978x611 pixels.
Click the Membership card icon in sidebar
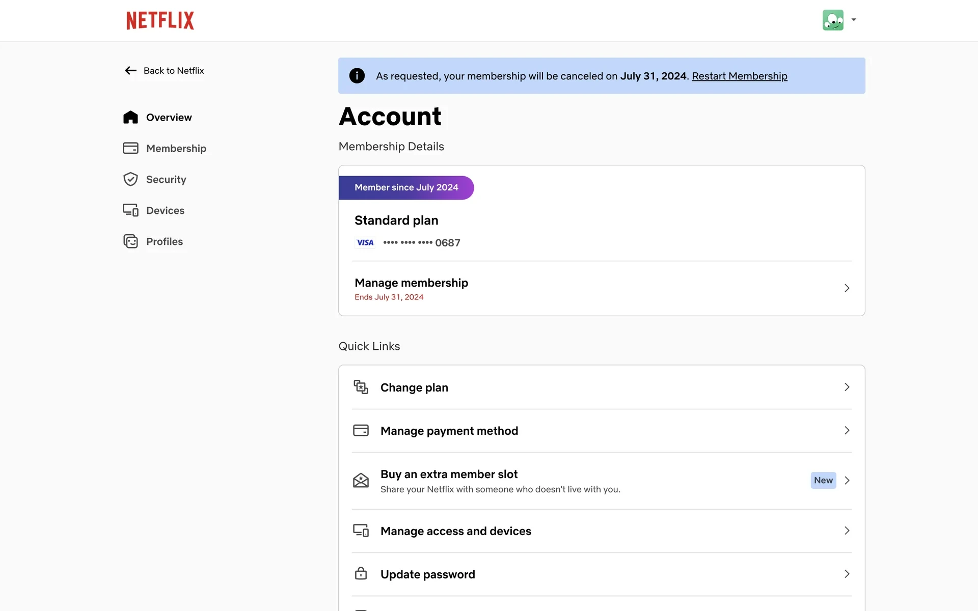[130, 148]
